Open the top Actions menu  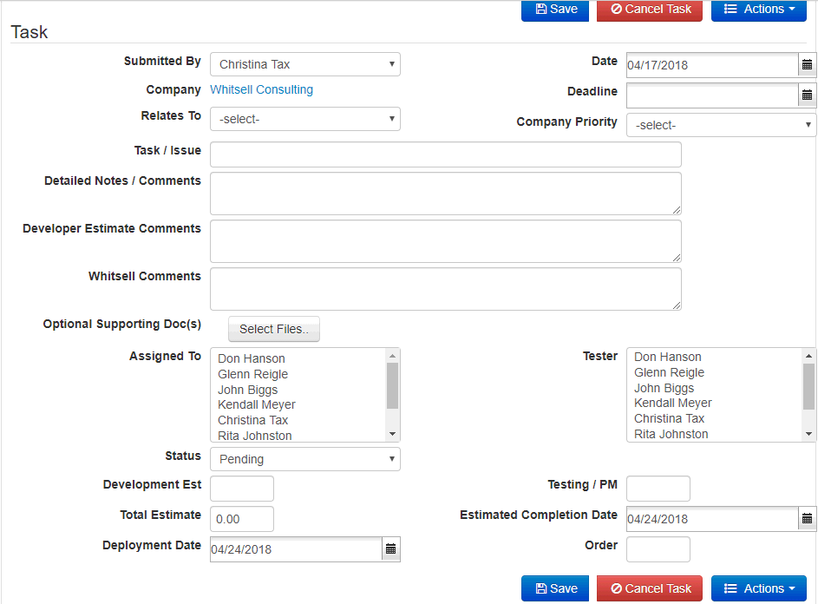click(x=758, y=10)
